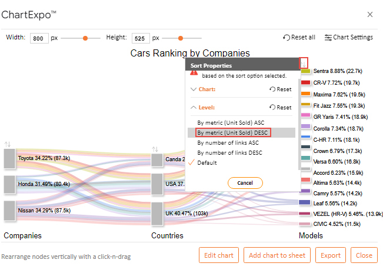Image resolution: width=383 pixels, height=273 pixels.
Task: Reset the Chart sort setting
Action: coord(281,89)
